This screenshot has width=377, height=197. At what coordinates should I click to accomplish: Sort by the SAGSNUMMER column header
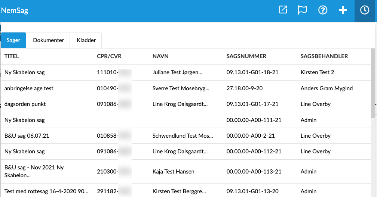pos(246,56)
